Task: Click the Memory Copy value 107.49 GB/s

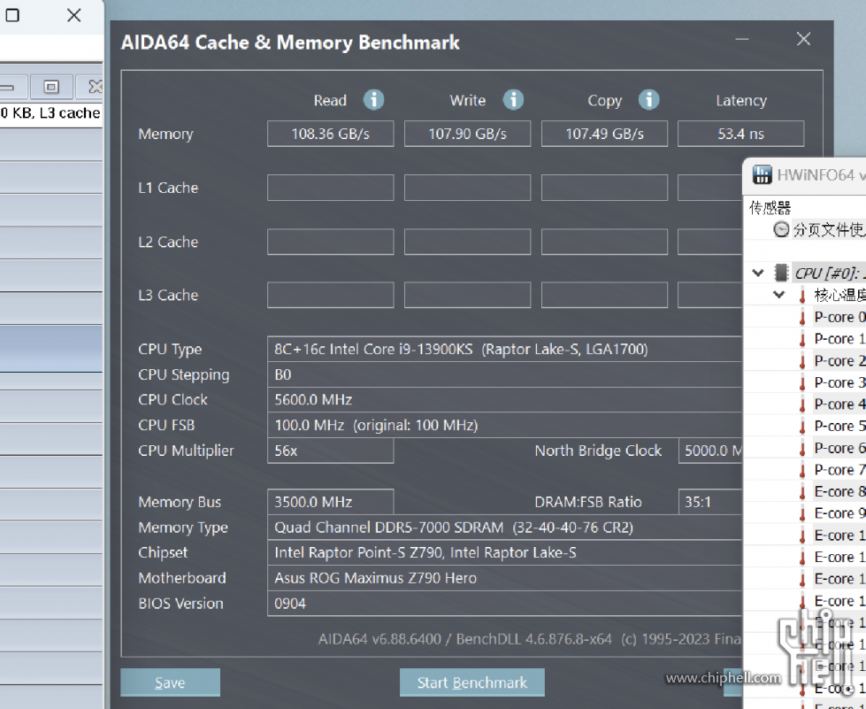Action: click(x=604, y=134)
